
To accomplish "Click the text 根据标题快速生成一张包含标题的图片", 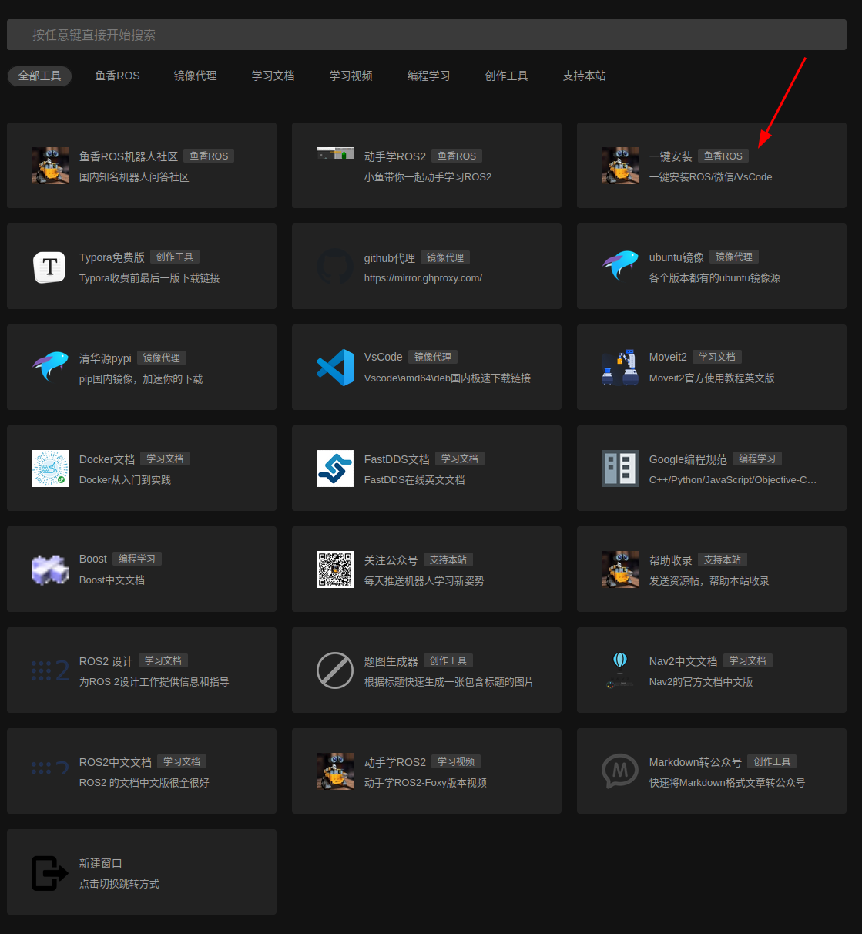I will point(449,682).
